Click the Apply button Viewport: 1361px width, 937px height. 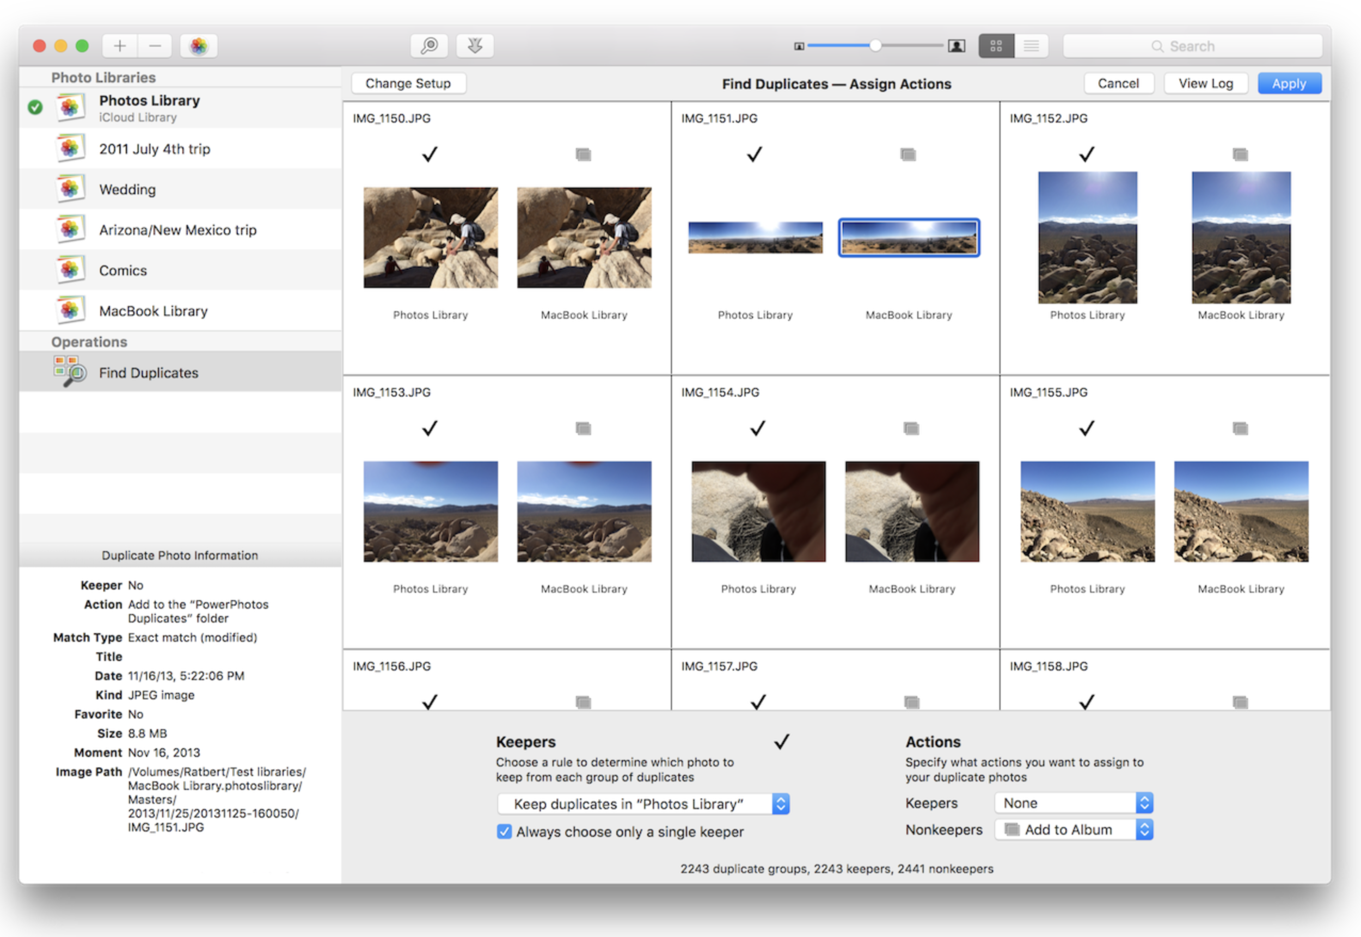tap(1289, 83)
